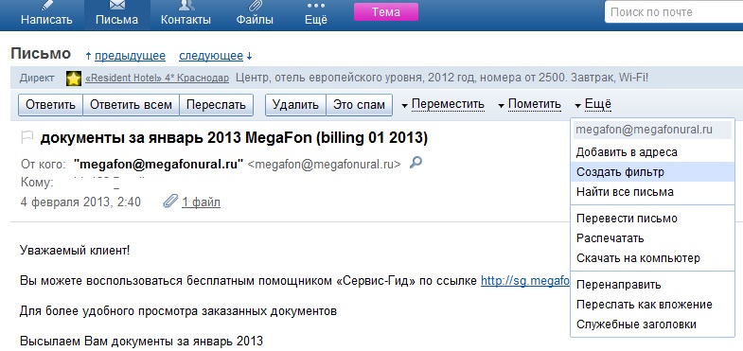Mark letter with Это спам button
Image resolution: width=743 pixels, height=351 pixels.
tap(359, 104)
